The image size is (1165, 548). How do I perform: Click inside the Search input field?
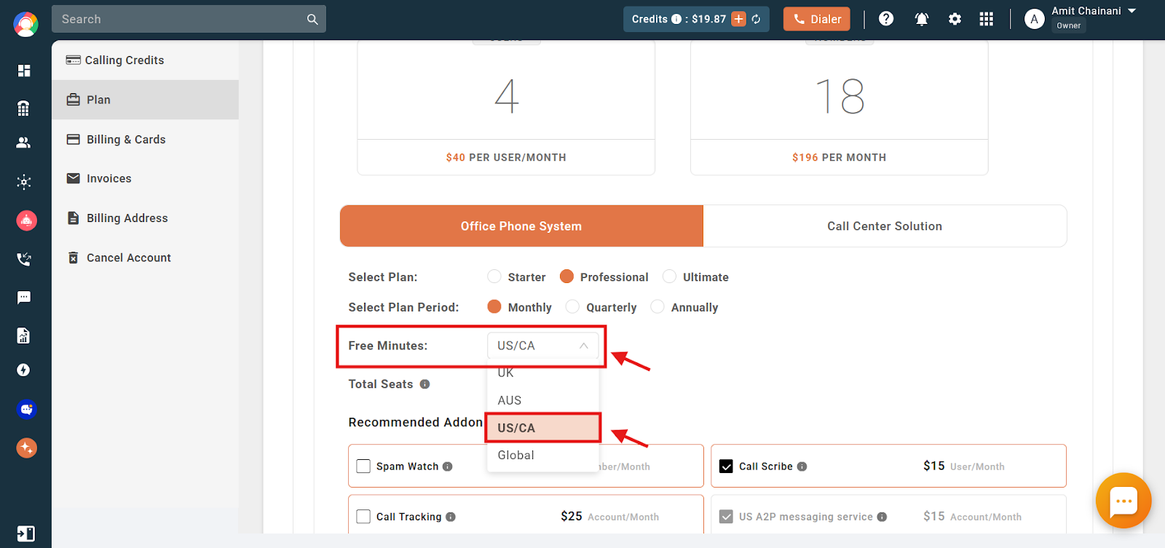click(189, 19)
